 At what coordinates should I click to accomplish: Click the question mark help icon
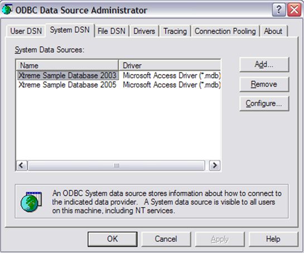[x=279, y=9]
